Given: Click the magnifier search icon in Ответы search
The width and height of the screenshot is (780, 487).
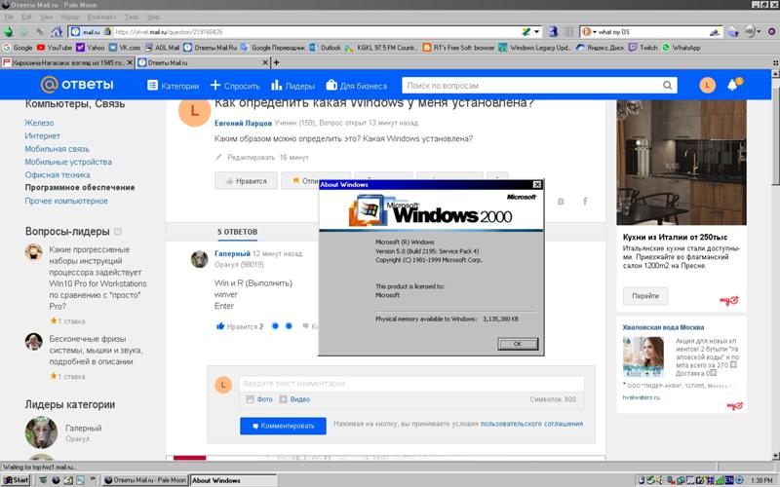Looking at the screenshot, I should point(667,86).
